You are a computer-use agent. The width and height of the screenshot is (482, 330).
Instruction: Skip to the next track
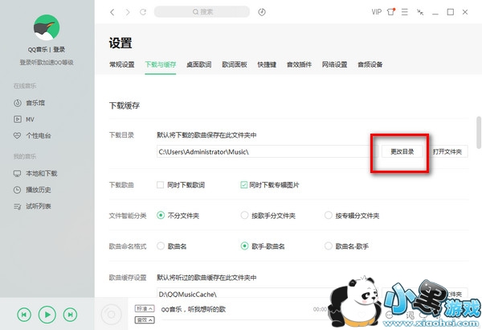point(70,315)
